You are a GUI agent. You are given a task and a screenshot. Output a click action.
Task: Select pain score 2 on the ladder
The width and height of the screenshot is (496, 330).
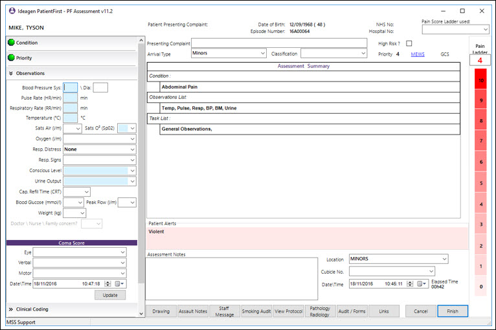pyautogui.click(x=481, y=245)
